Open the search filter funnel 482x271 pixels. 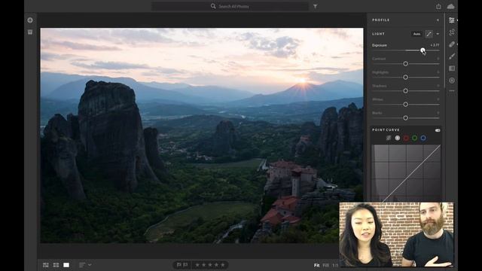click(315, 7)
